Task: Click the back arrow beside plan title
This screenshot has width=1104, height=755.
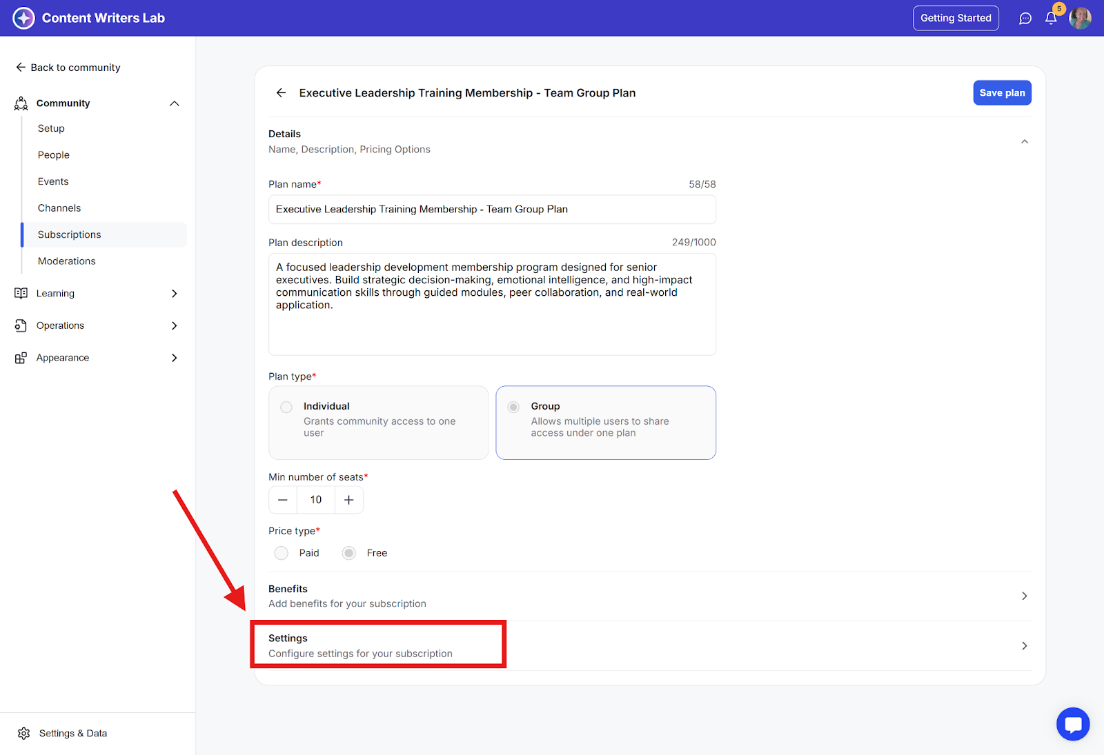Action: [281, 93]
